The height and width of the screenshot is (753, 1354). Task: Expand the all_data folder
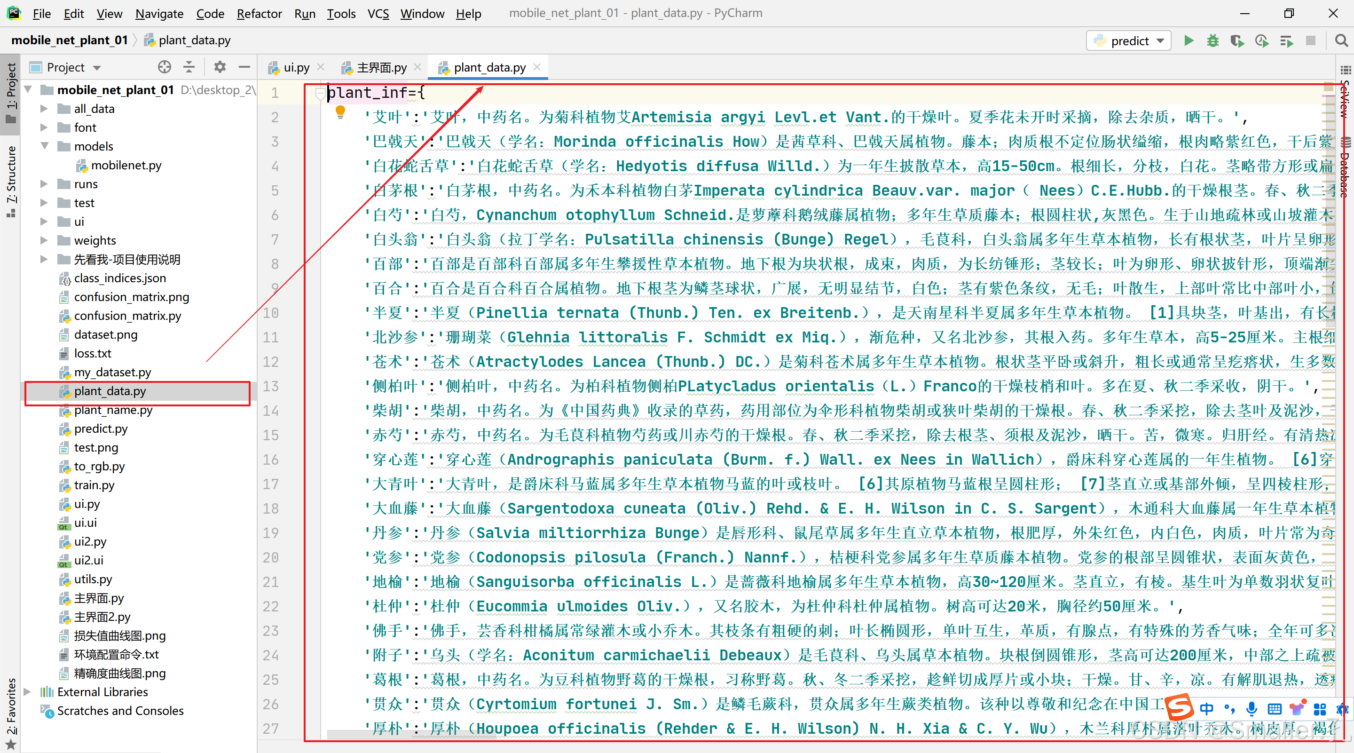[x=44, y=109]
